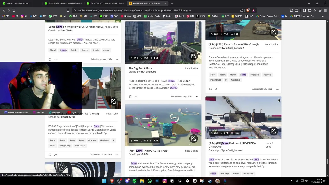329x185 pixels.
Task: Click race flag icon on Face to Face AQUA thumbnail
Action: [x=273, y=32]
